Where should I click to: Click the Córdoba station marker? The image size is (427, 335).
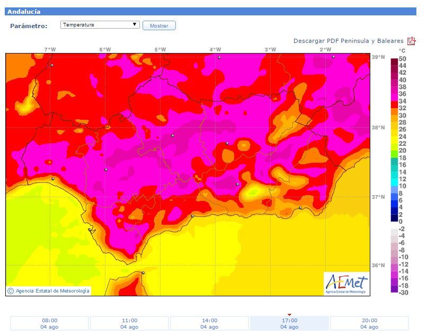click(173, 136)
